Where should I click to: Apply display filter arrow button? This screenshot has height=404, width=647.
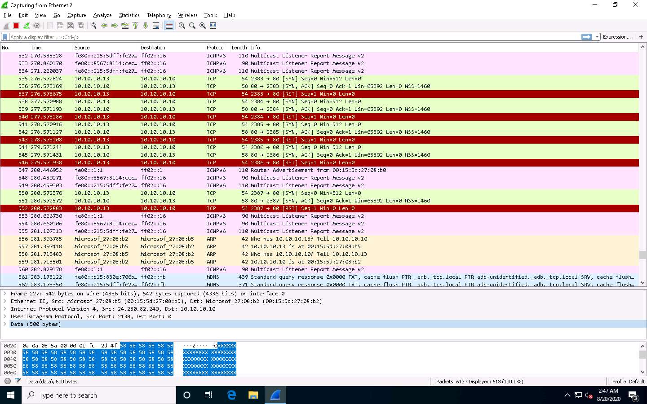pyautogui.click(x=587, y=37)
